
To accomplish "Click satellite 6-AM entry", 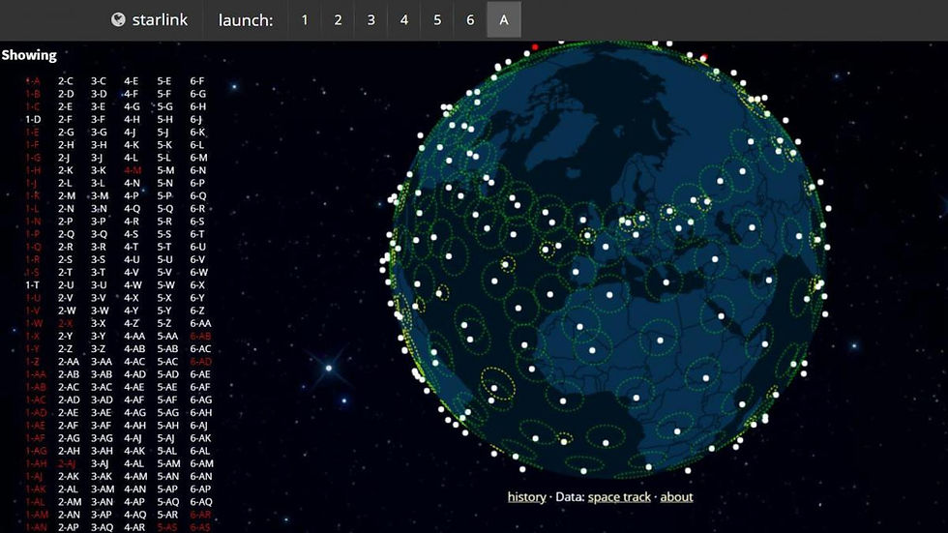I will point(202,463).
